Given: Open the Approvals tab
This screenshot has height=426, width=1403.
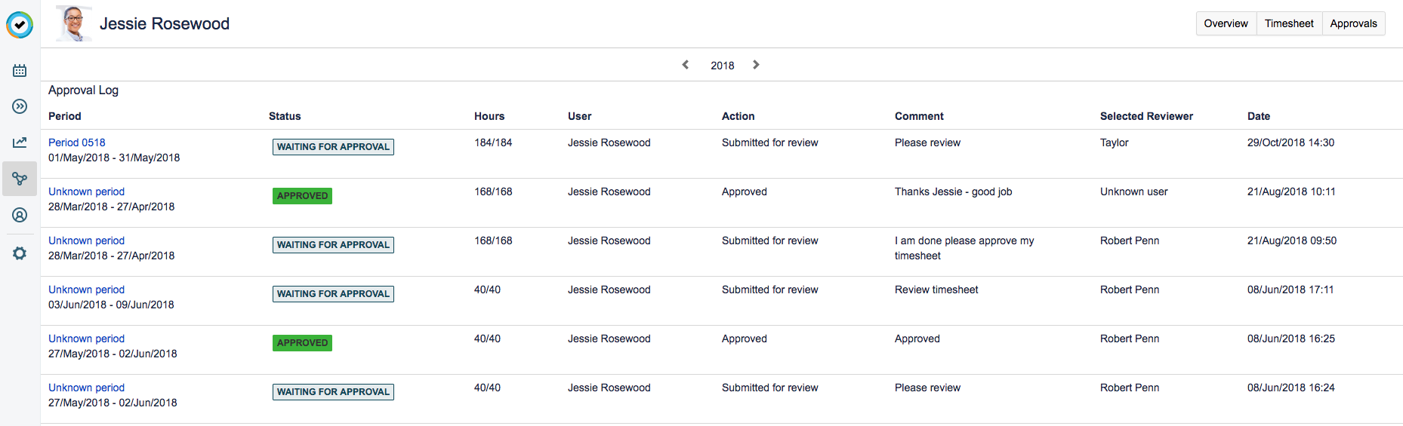Looking at the screenshot, I should pos(1353,23).
